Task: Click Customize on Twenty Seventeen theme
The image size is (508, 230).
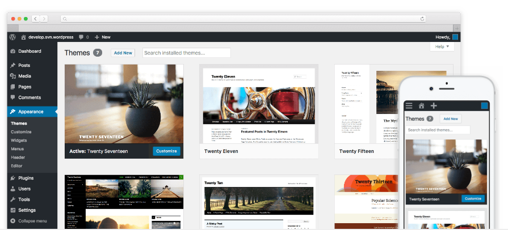Action: point(166,151)
